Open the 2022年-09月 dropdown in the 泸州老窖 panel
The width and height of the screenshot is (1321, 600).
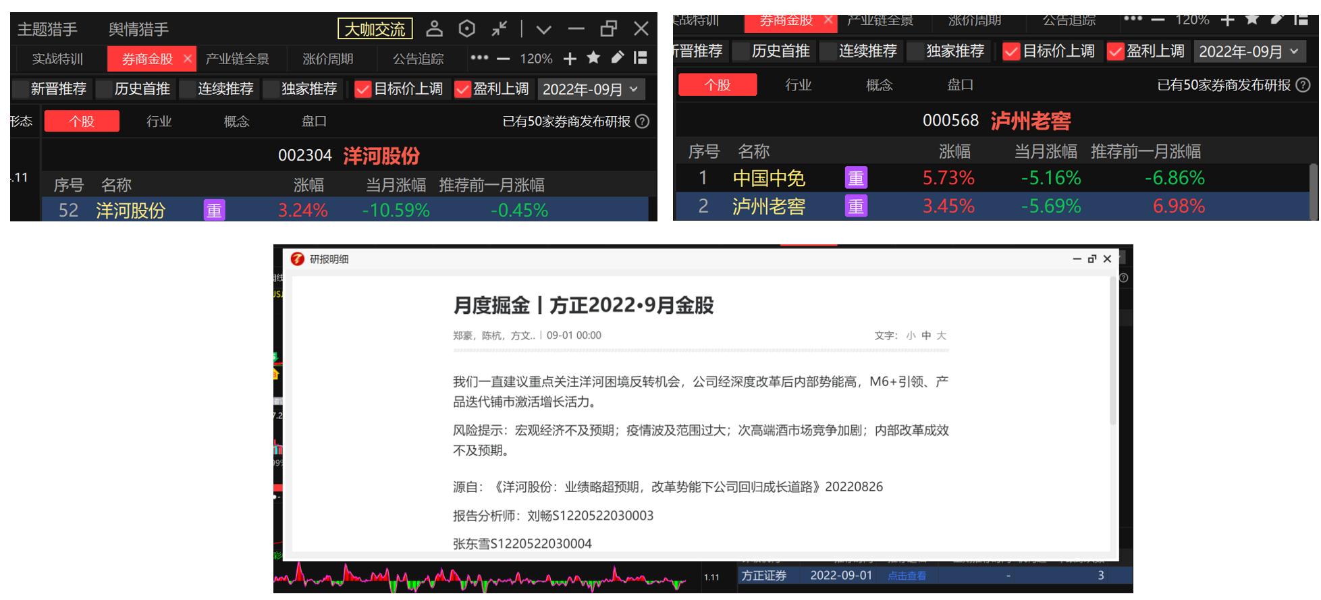tap(1249, 51)
